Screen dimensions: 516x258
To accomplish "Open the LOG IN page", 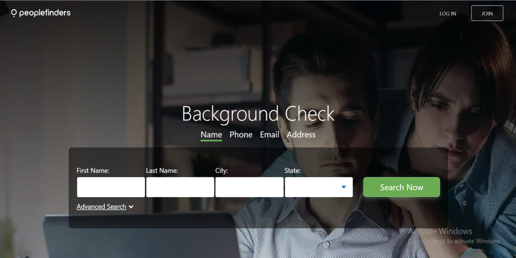I will [448, 13].
